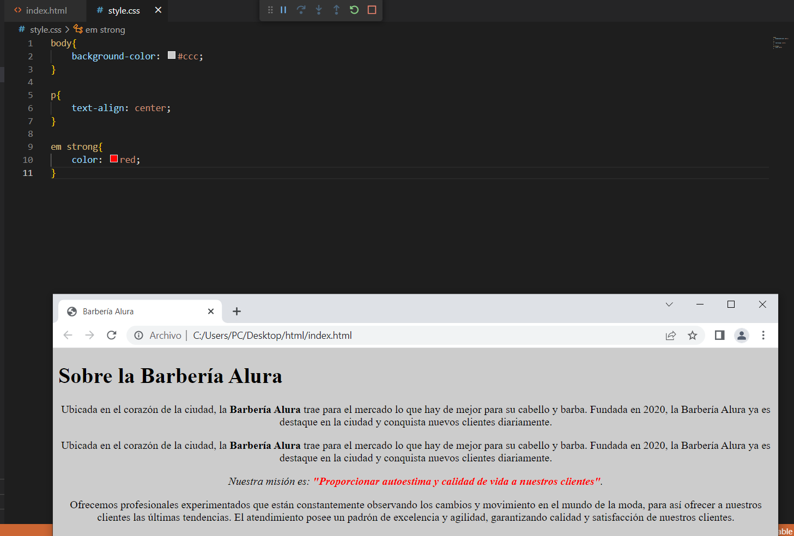Open the #ccc color swatch picker
This screenshot has height=536, width=794.
172,55
